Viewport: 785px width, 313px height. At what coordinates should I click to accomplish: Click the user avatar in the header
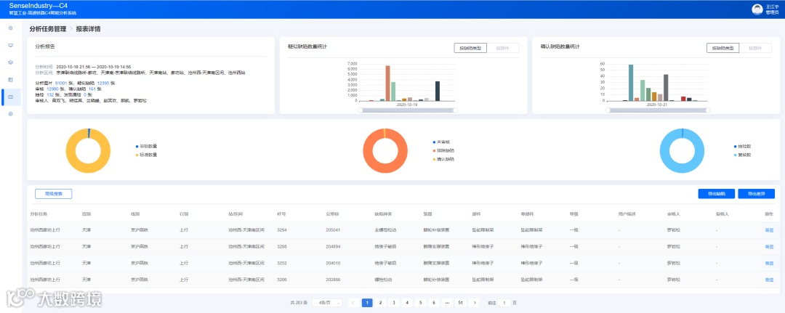pyautogui.click(x=757, y=9)
